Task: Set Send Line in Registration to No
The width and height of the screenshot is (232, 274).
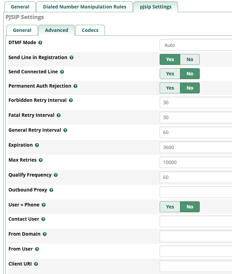Action: [190, 59]
